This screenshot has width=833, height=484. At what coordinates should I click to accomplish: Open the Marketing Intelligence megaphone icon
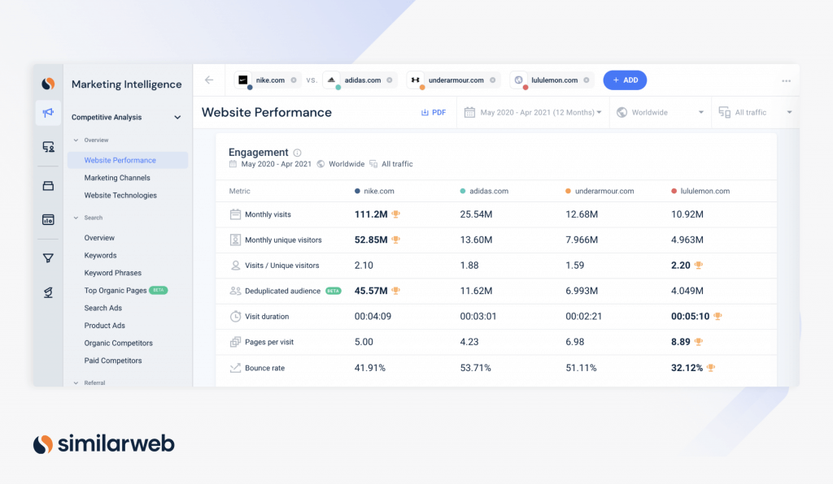48,112
